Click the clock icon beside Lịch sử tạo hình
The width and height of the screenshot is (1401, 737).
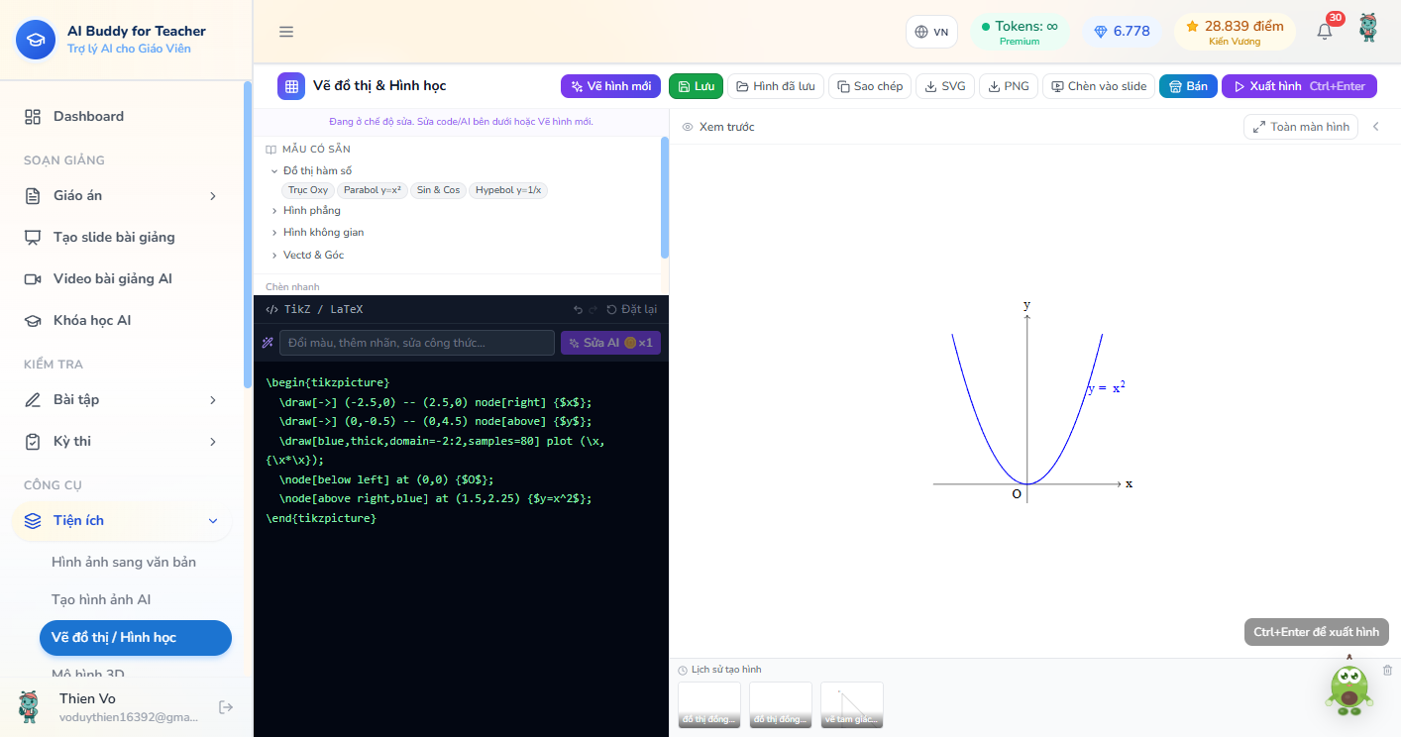click(683, 671)
